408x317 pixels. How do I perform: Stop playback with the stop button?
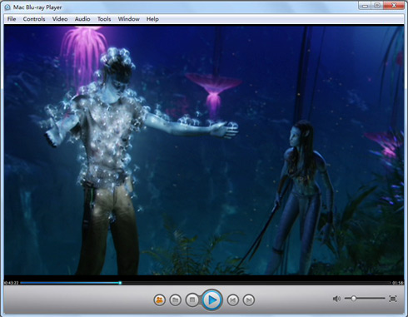(192, 300)
